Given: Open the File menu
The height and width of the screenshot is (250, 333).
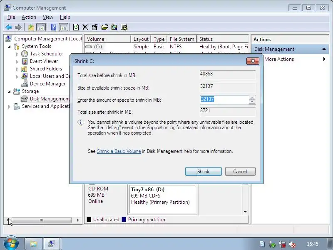Looking at the screenshot, I should coord(11,17).
